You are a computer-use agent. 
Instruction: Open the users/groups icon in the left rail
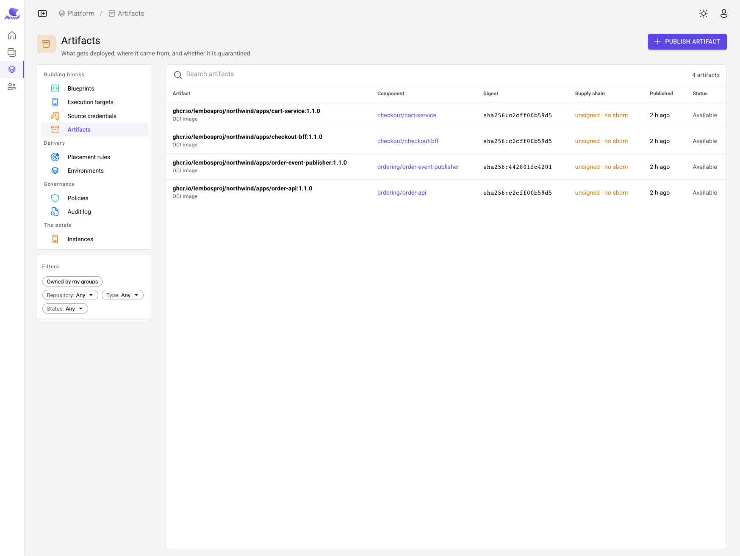coord(12,87)
